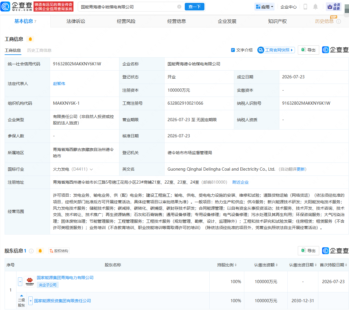
Task: Open the 附近企业 link
Action: click(241, 182)
